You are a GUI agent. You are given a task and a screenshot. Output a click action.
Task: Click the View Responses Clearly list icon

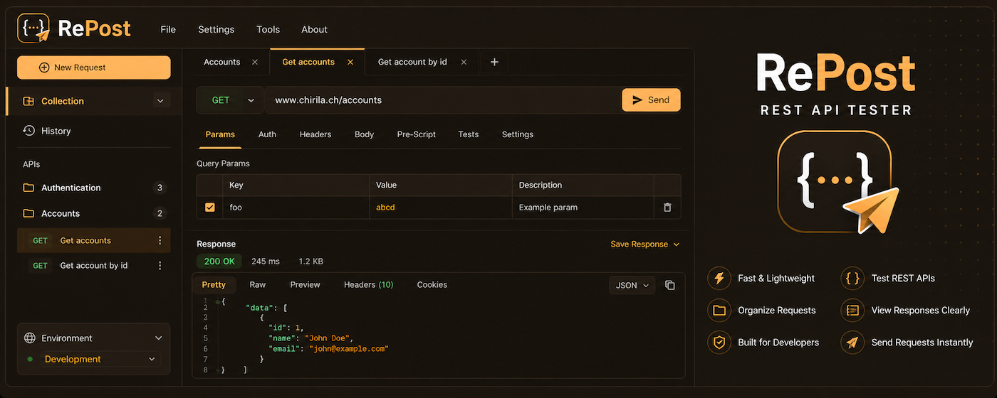point(852,310)
